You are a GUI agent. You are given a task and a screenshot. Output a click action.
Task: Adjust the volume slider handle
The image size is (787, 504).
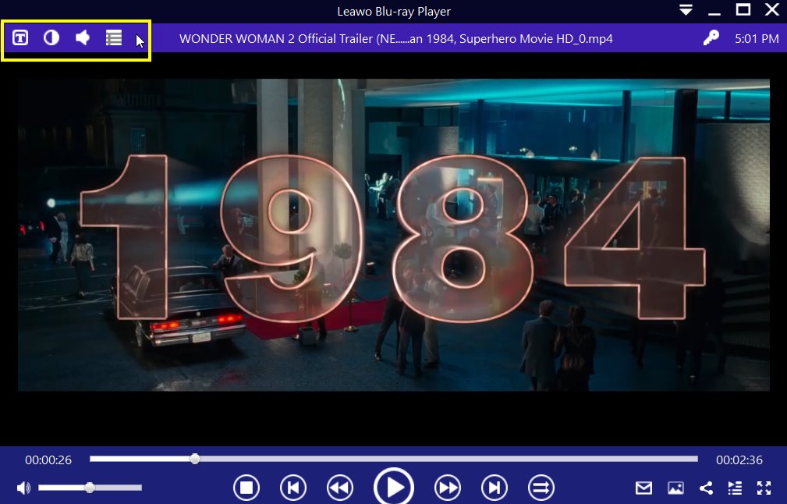[x=90, y=488]
